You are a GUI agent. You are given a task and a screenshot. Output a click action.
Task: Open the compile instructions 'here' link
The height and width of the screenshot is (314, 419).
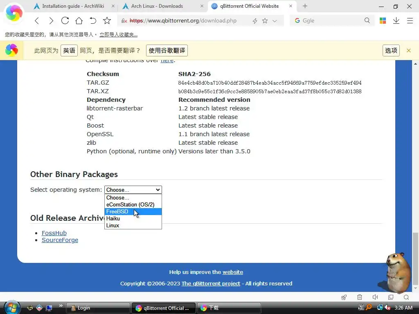tap(167, 61)
